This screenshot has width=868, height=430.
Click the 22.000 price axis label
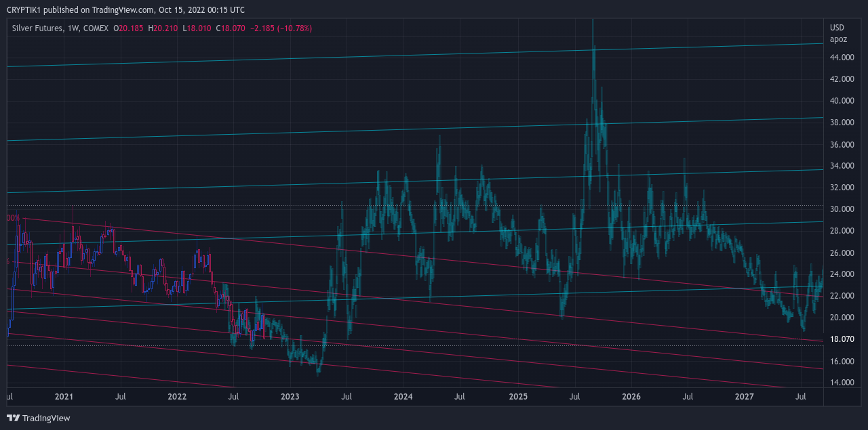842,296
